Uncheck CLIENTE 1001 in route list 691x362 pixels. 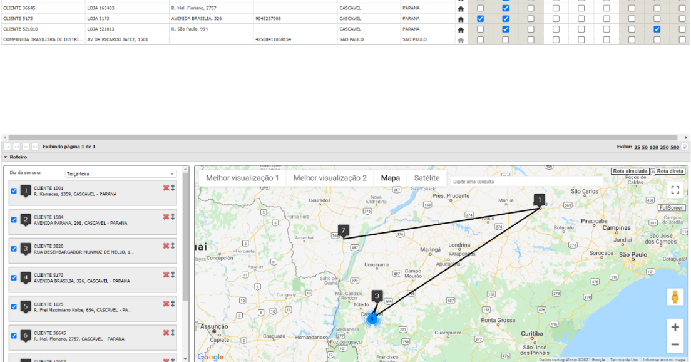click(14, 191)
